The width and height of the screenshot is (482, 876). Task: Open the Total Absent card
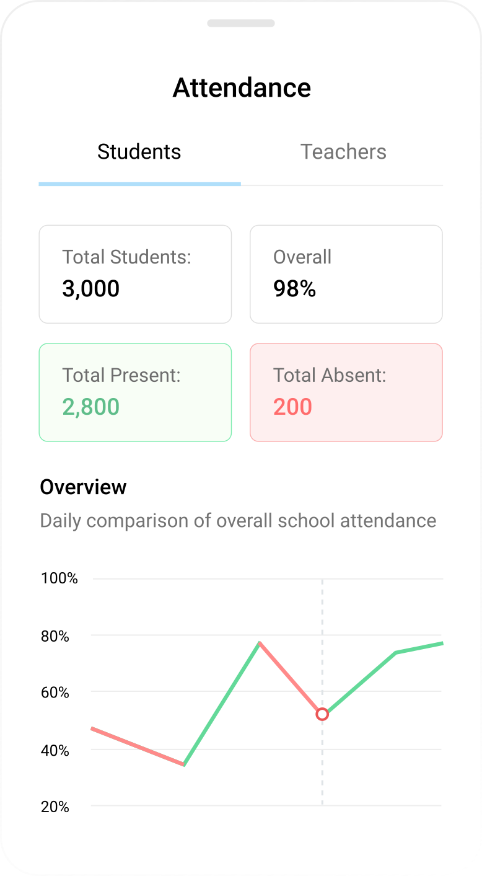point(346,392)
